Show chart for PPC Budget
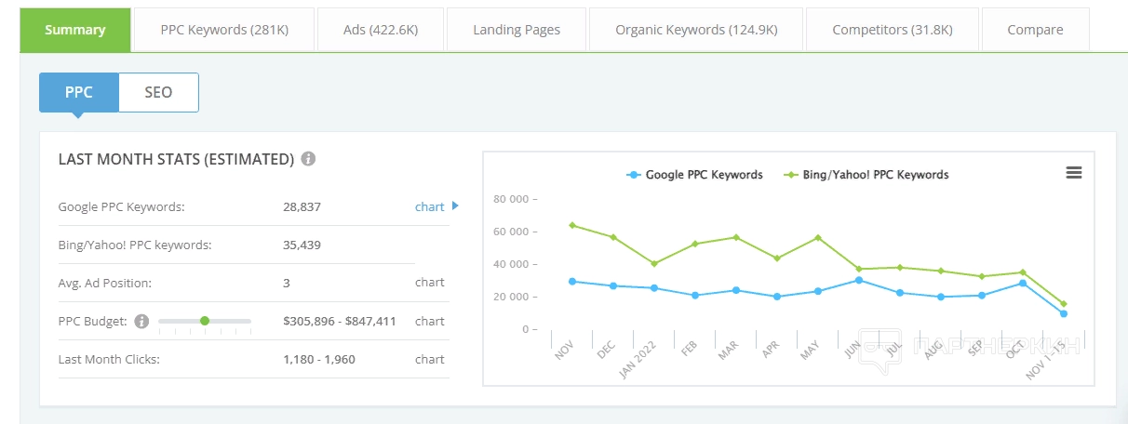 [x=430, y=321]
